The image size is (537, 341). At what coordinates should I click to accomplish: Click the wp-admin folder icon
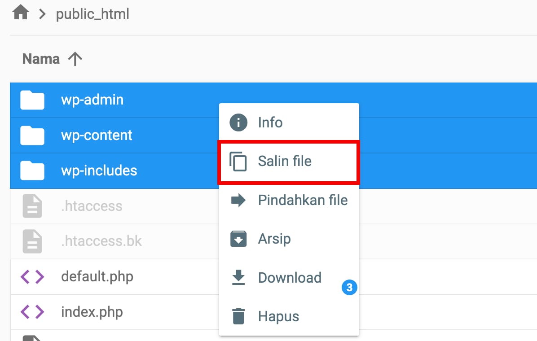(x=32, y=100)
